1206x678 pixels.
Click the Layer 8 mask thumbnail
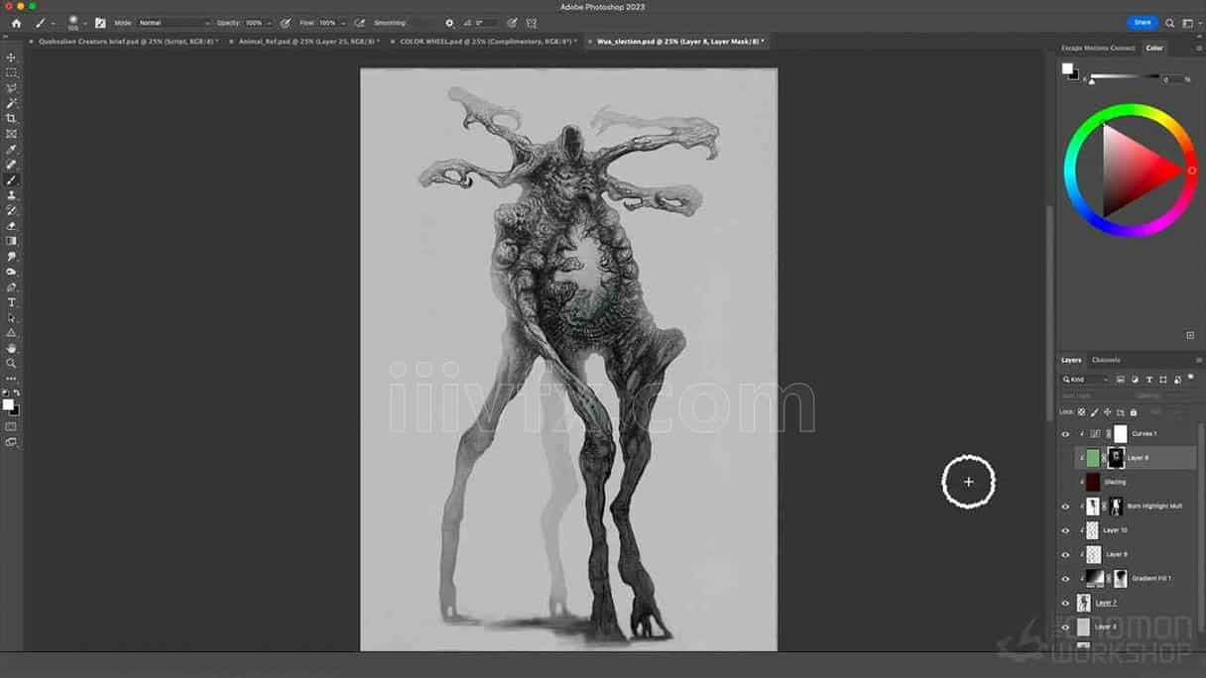(x=1116, y=458)
